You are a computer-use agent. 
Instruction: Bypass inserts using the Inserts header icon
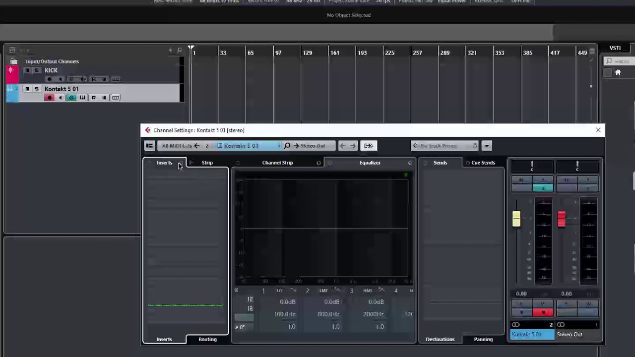tap(181, 163)
